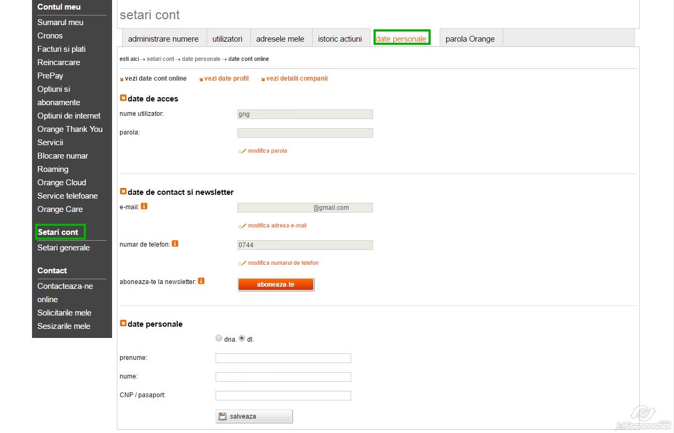Click the e-mail address field

305,208
